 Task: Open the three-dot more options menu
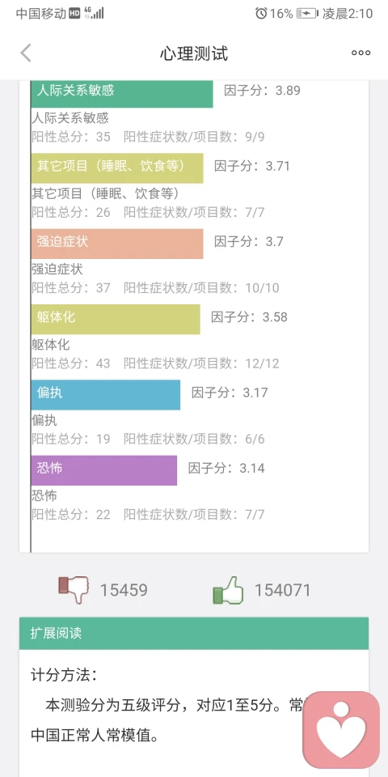click(x=361, y=53)
